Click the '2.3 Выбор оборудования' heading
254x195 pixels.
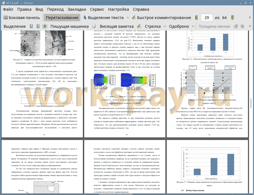coord(193,190)
